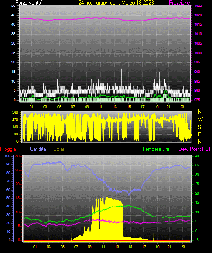Screen dimensions: 212x253
Task: Click the hour 07 tick on bottom graph
Action: 76,247
